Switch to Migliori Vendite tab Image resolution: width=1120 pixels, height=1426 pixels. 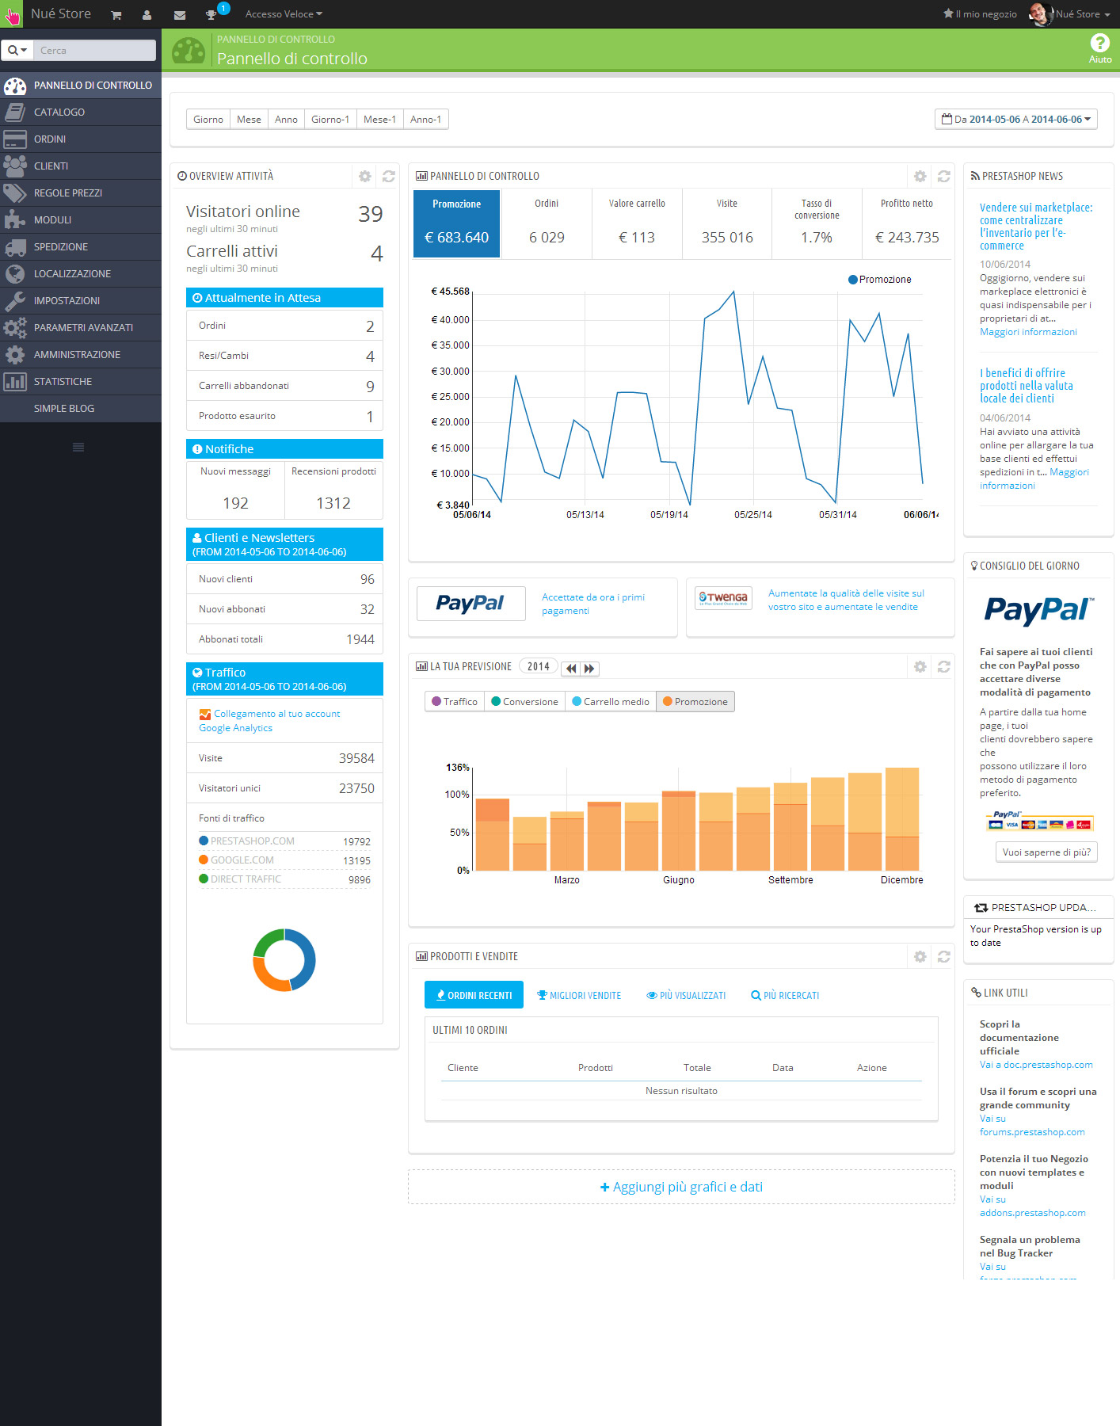click(x=579, y=996)
